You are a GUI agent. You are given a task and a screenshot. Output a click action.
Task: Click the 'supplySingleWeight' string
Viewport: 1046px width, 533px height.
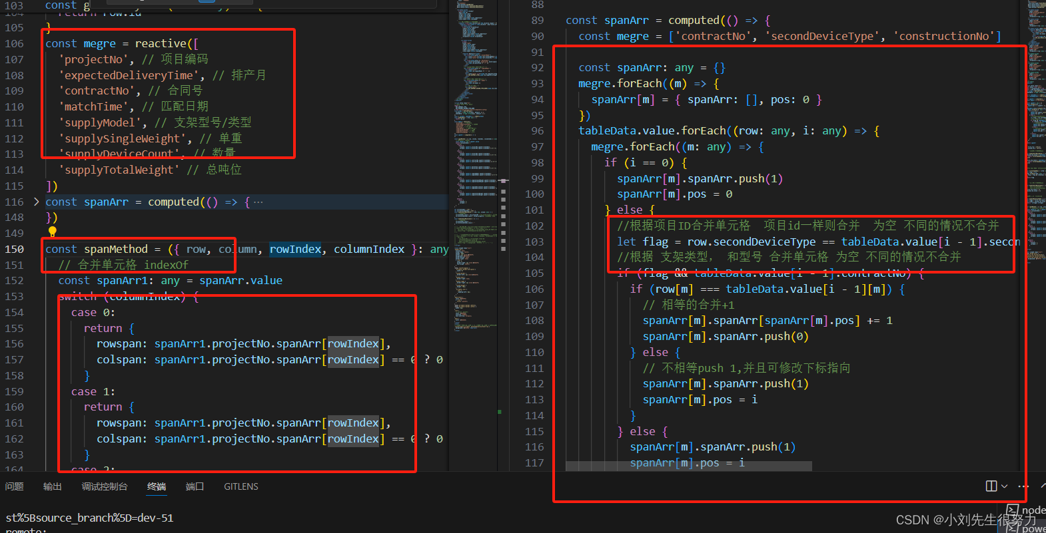click(x=123, y=138)
